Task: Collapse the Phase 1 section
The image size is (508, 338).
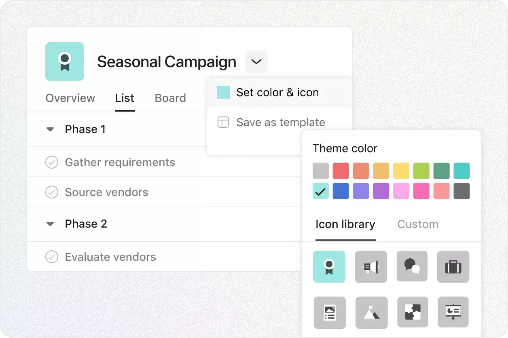Action: [x=50, y=129]
